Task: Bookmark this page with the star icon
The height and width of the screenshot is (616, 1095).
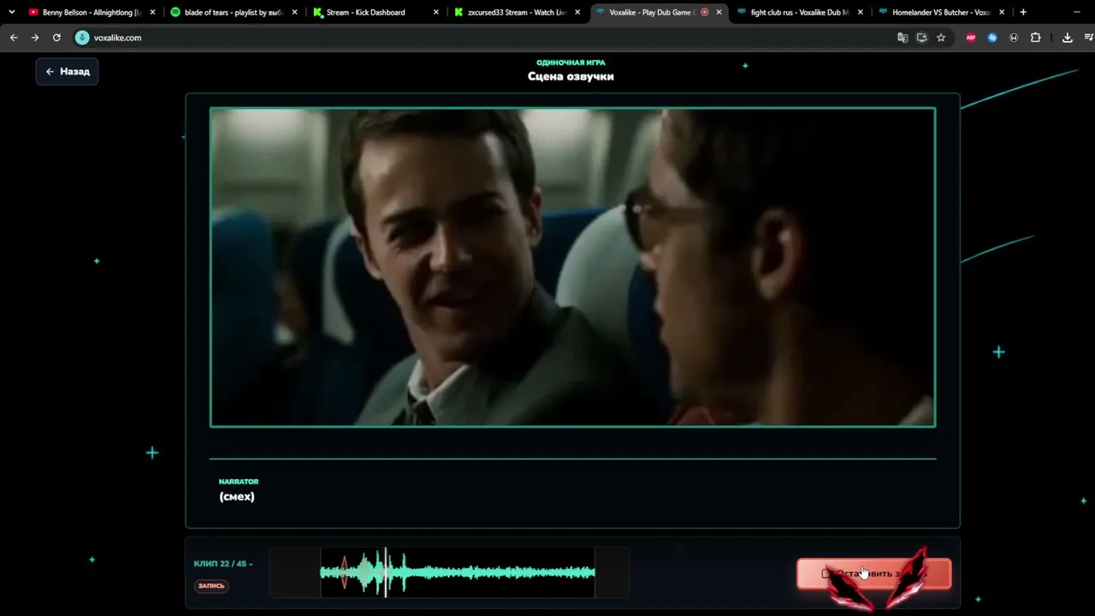Action: click(x=941, y=38)
